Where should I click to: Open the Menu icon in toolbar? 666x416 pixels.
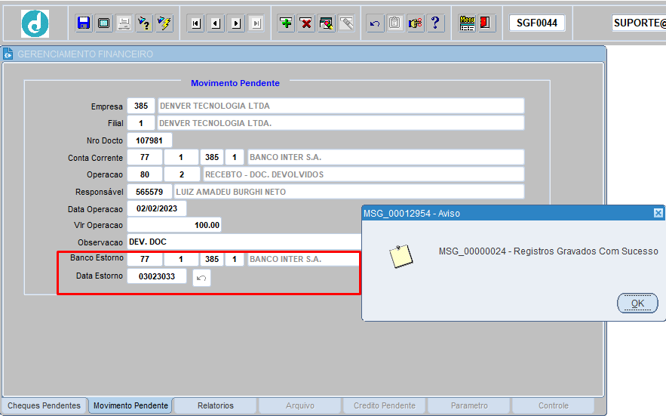[x=467, y=23]
